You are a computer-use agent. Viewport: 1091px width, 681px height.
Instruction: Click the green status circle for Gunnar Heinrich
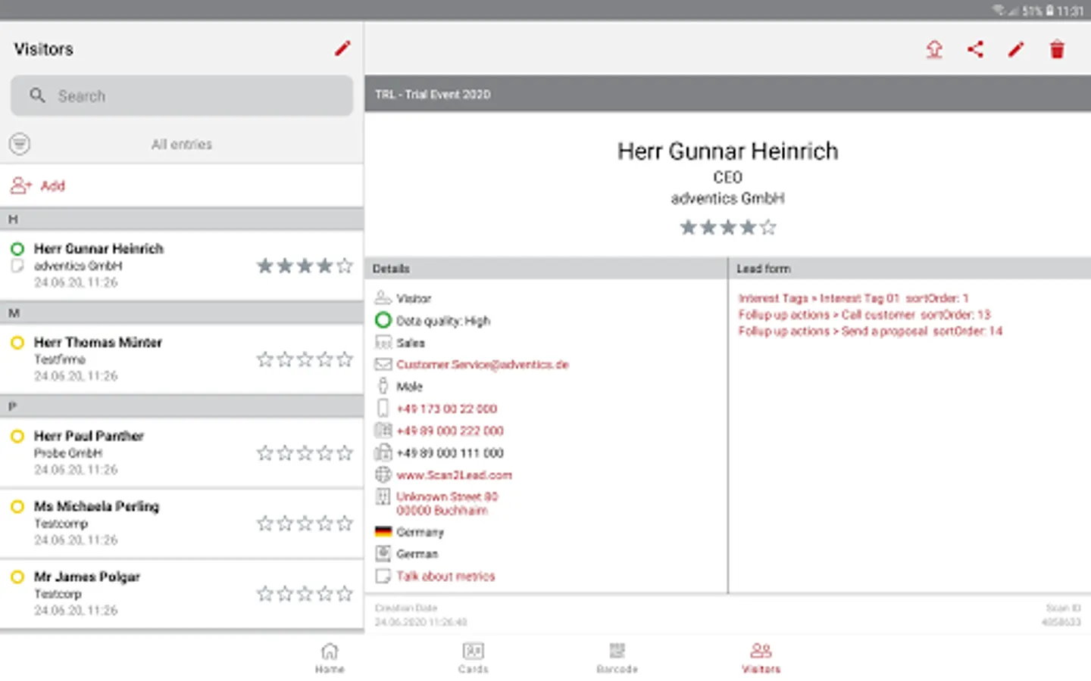[17, 248]
